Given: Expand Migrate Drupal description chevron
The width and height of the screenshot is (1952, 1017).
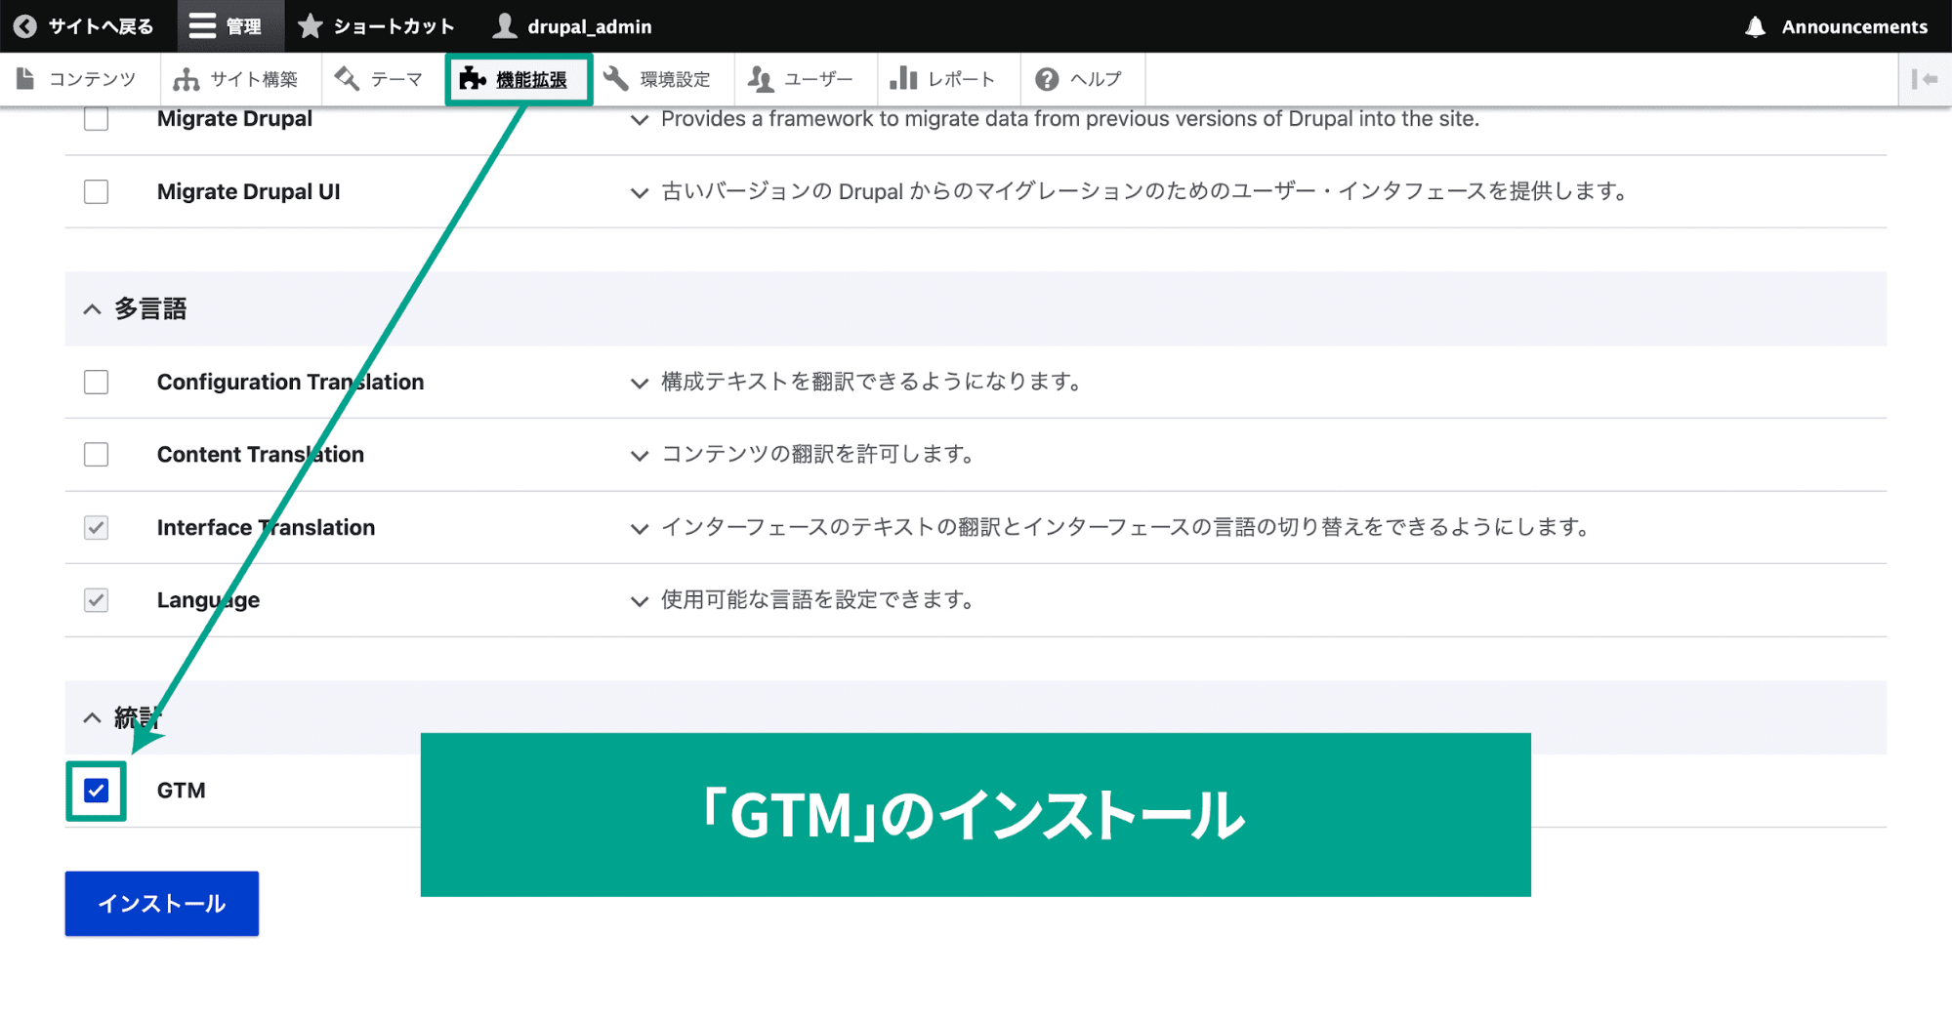Looking at the screenshot, I should 639,120.
